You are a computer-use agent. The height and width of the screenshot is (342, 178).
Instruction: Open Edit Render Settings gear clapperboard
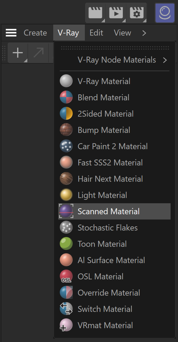(x=136, y=13)
